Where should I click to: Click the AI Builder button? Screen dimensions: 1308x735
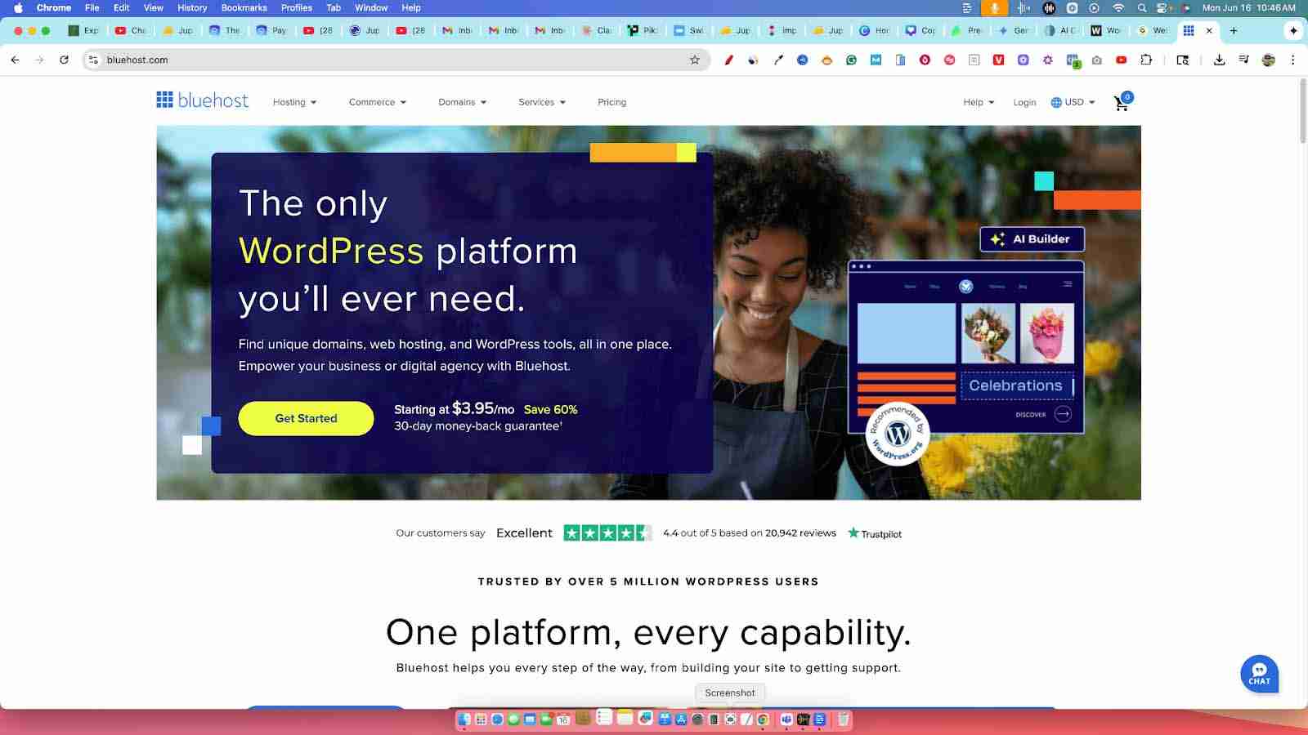[x=1032, y=239]
